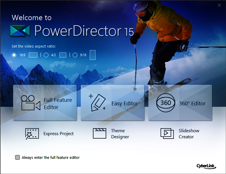Image resolution: width=226 pixels, height=174 pixels.
Task: Enable Always enter the full feature editor
Action: click(18, 157)
